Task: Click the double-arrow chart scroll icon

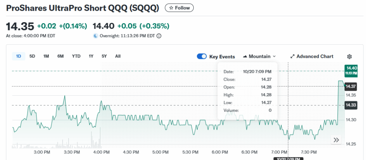Action: (336, 140)
